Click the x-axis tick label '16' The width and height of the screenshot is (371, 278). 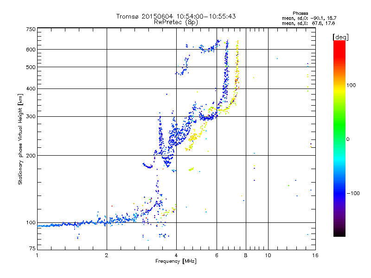[315, 255]
